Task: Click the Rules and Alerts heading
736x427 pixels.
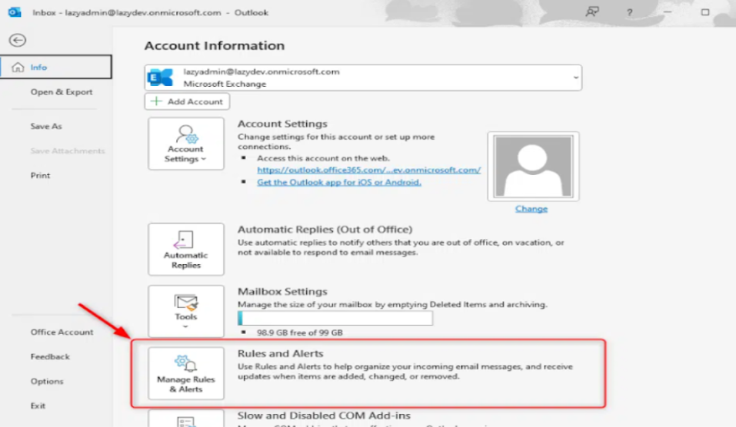Action: (280, 353)
